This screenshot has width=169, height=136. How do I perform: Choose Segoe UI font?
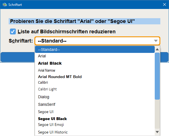[x=95, y=112]
